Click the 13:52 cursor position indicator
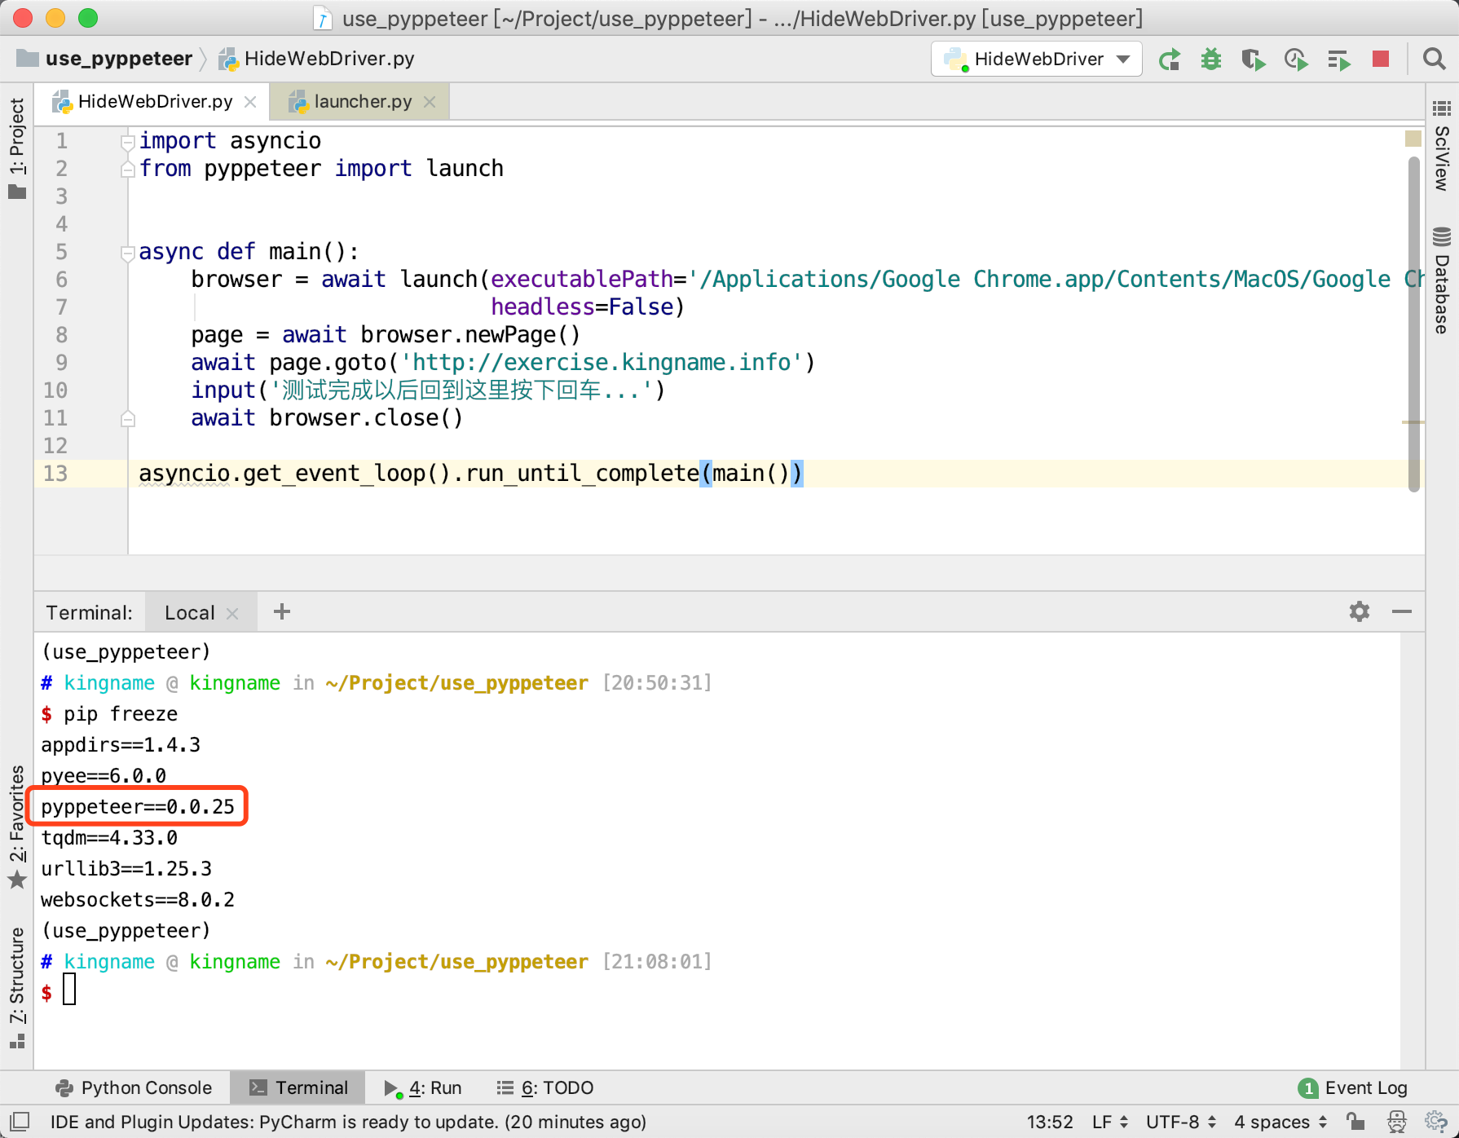The image size is (1459, 1138). tap(1050, 1122)
